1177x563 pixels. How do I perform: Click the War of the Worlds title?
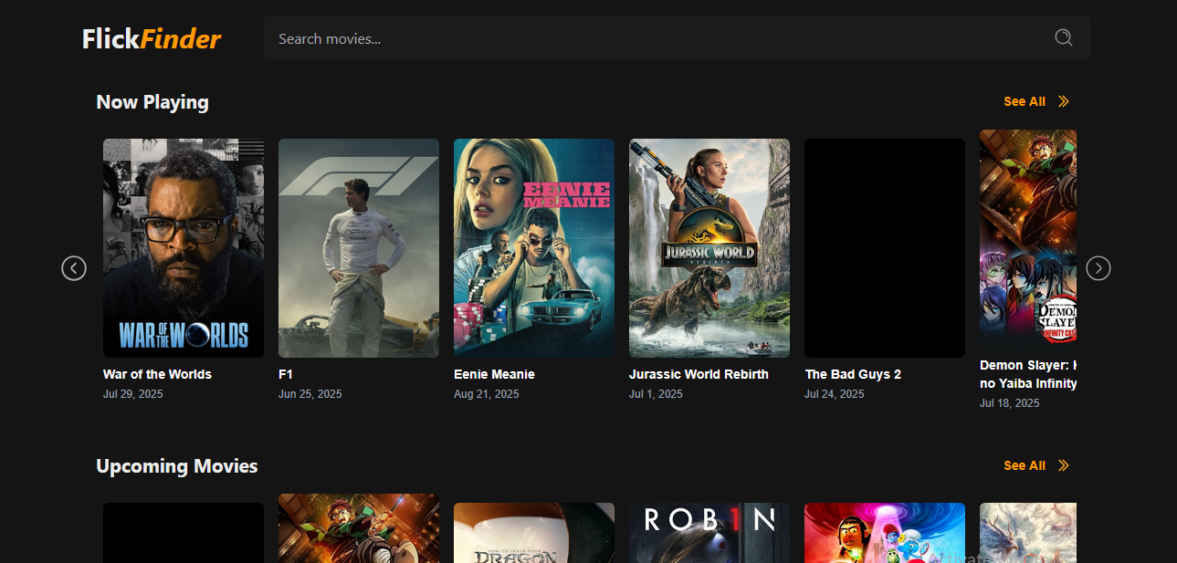pos(157,374)
